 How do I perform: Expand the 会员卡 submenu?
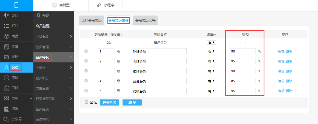pyautogui.click(x=71, y=67)
